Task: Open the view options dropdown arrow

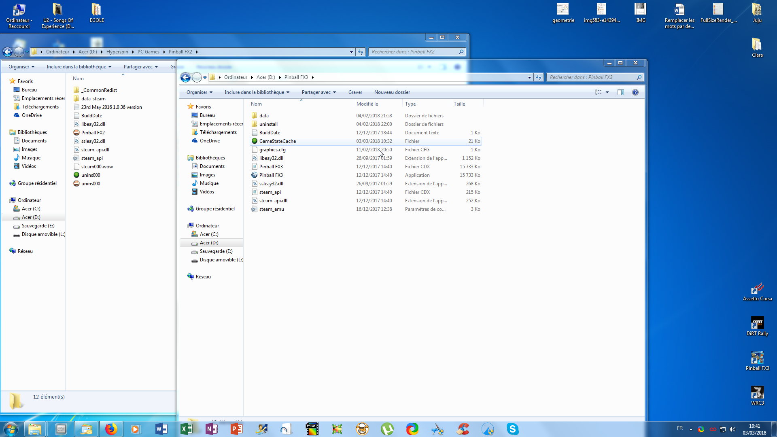Action: [x=607, y=92]
